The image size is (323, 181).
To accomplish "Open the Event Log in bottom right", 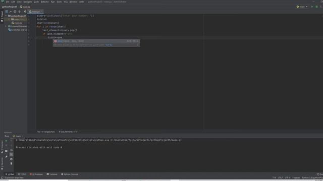I will pyautogui.click(x=320, y=174).
